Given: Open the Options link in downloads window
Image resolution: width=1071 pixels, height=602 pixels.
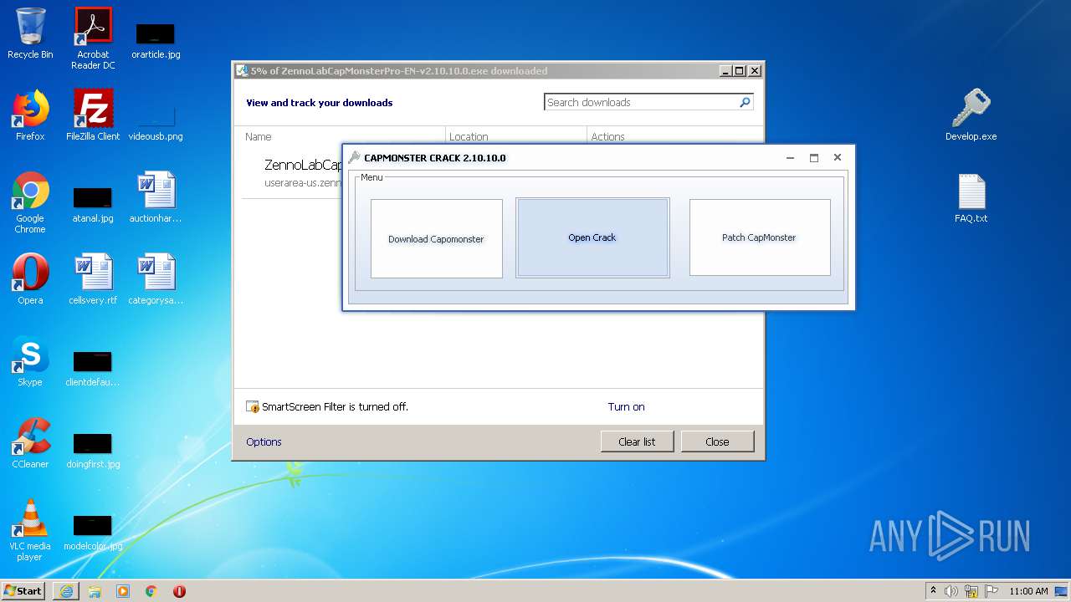Looking at the screenshot, I should click(264, 441).
